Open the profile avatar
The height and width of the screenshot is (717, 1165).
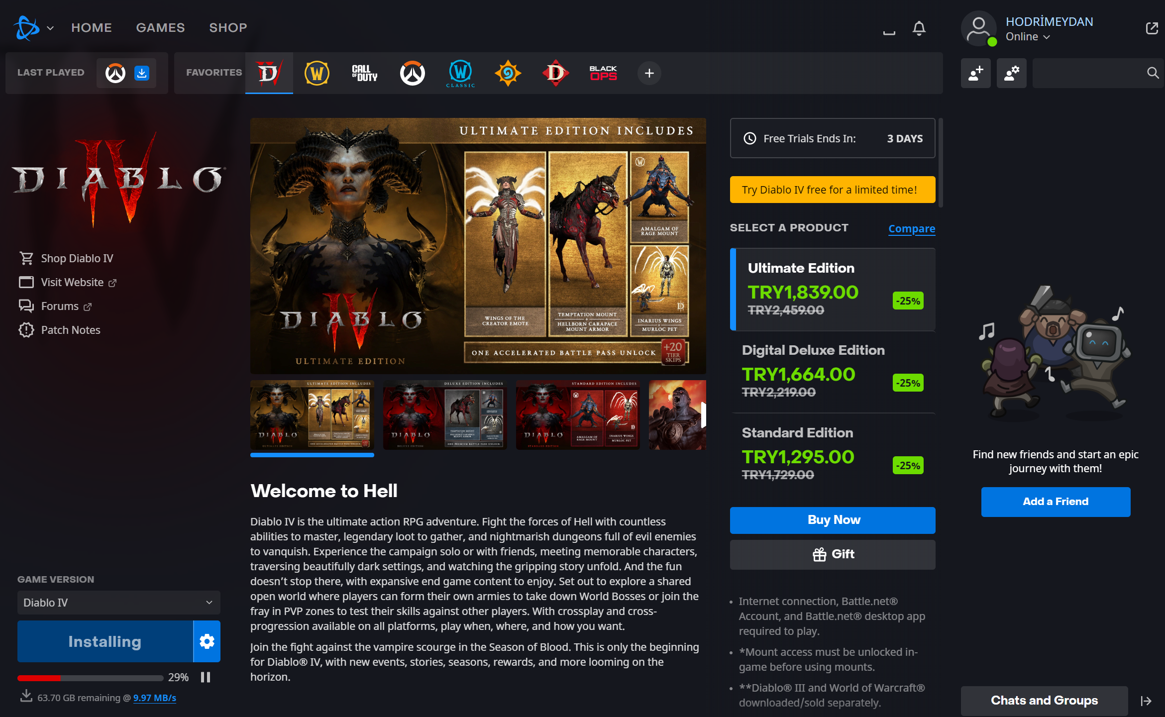(x=978, y=29)
